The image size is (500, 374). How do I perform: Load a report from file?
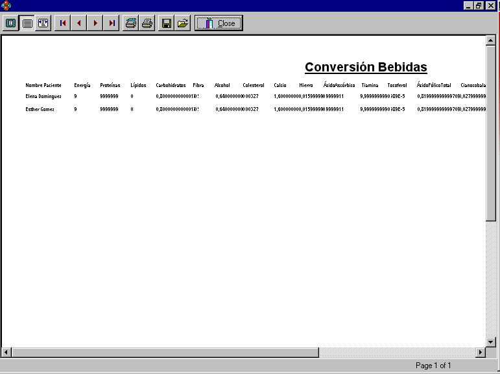[183, 23]
